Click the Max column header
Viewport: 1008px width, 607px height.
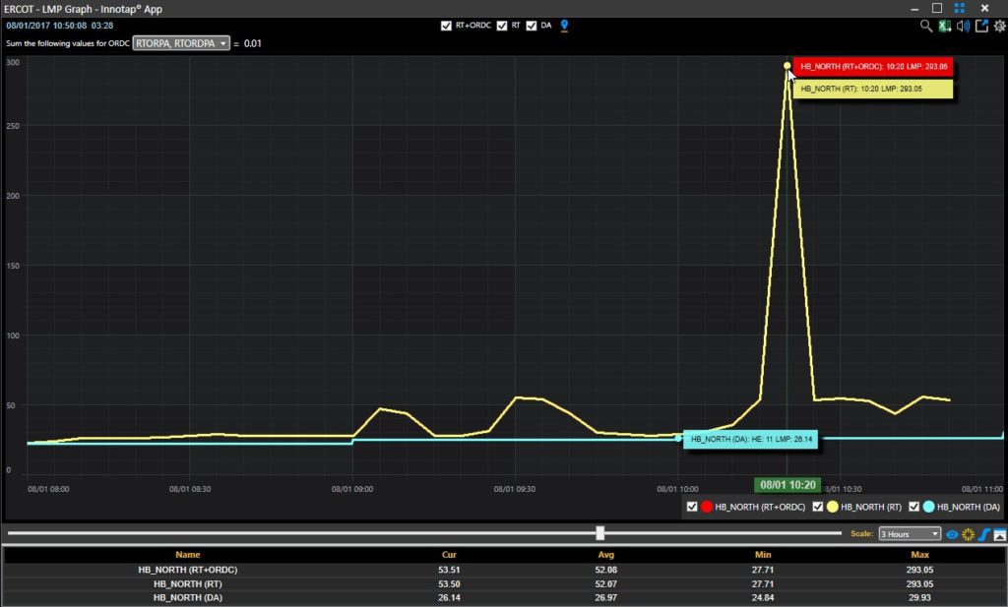(x=920, y=555)
